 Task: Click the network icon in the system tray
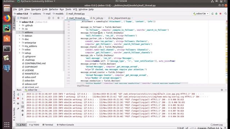pos(212,1)
